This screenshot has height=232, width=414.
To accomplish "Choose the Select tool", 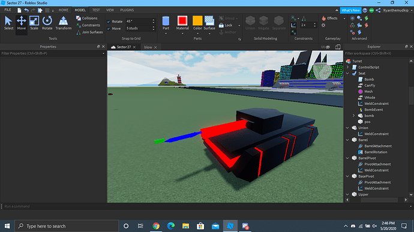I will (x=8, y=23).
